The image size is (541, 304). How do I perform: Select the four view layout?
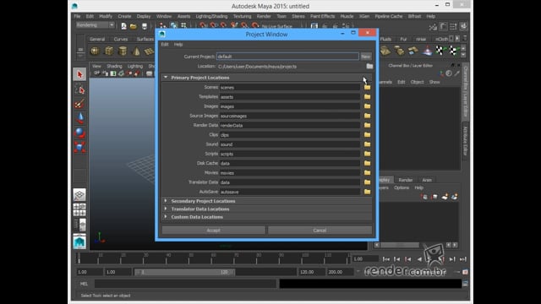(x=79, y=209)
